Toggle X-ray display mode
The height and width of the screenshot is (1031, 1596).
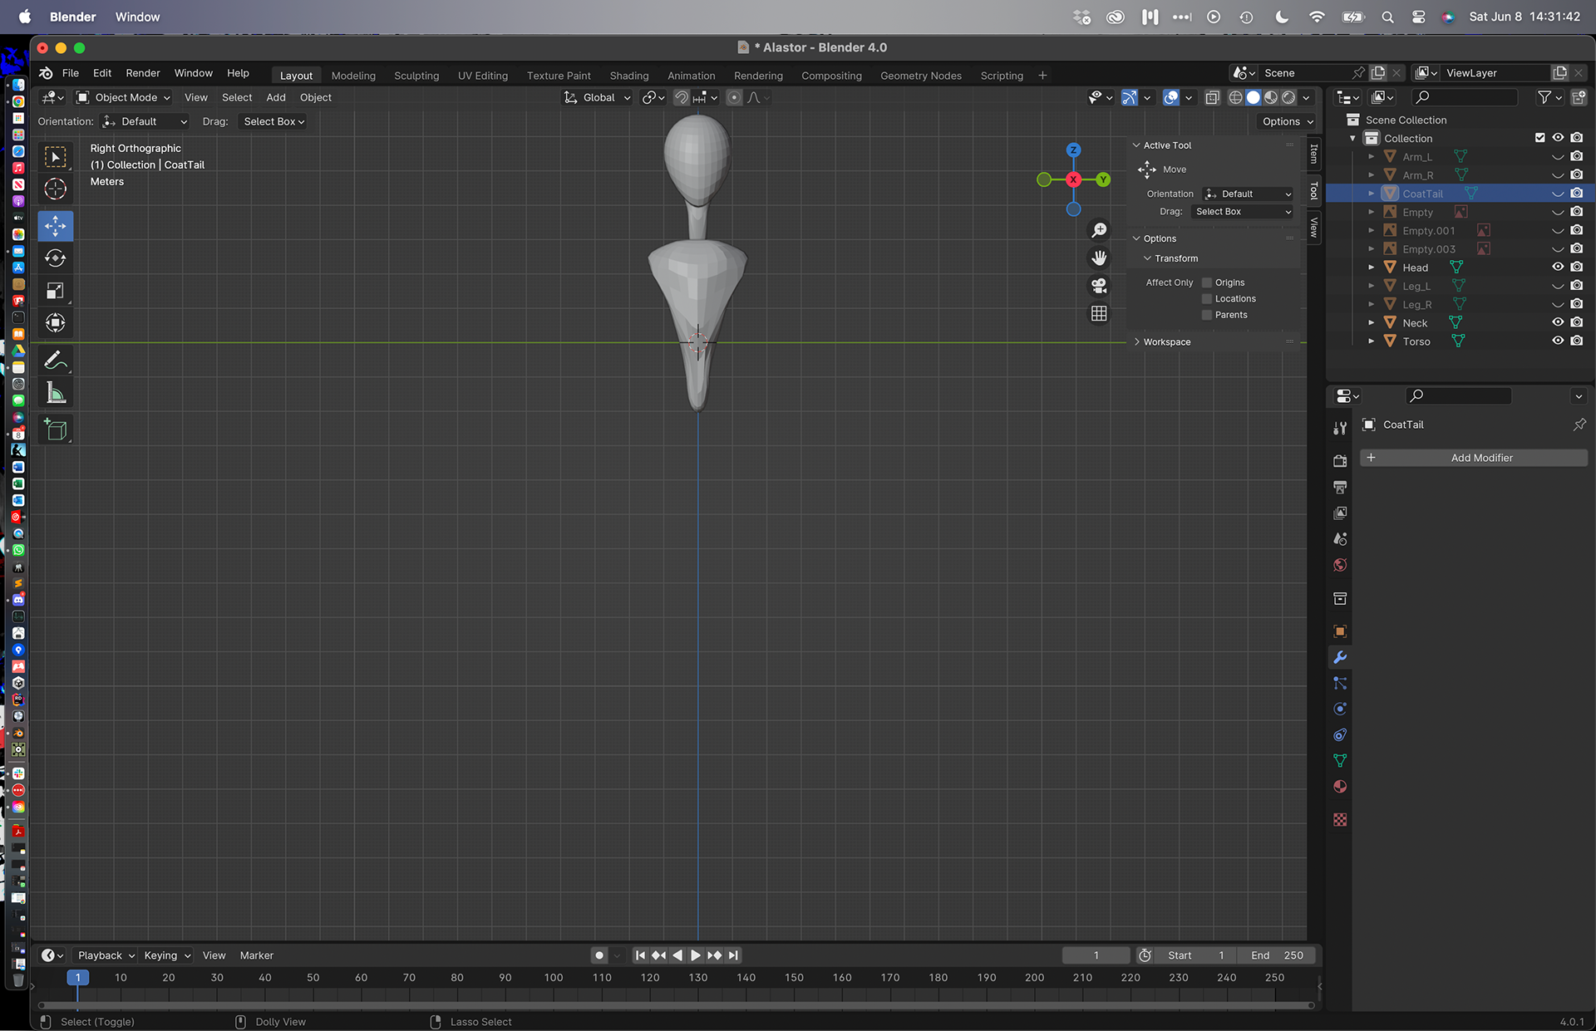coord(1212,97)
